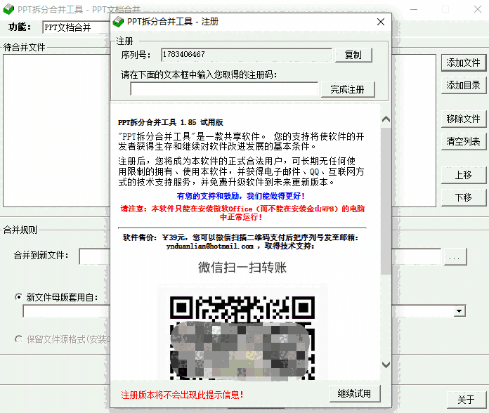Click the vertical scrollbar thumb in registration info
Screen dimensions: 489x413
386,201
